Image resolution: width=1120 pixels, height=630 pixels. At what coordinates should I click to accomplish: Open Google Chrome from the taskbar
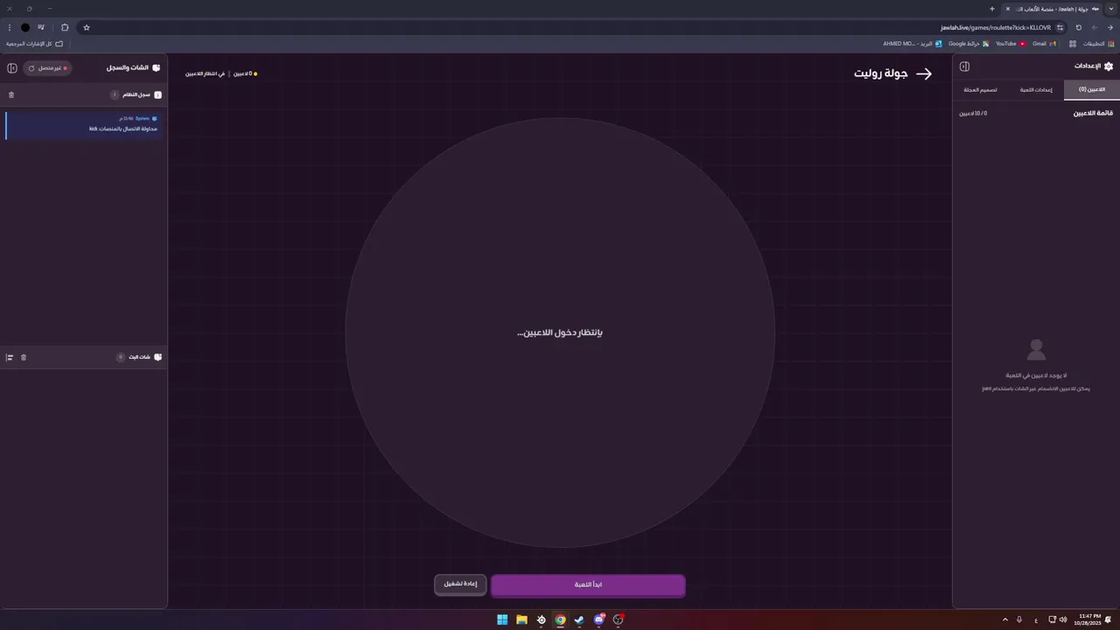point(560,619)
